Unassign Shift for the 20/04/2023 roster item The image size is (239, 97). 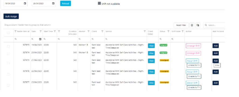193,53
